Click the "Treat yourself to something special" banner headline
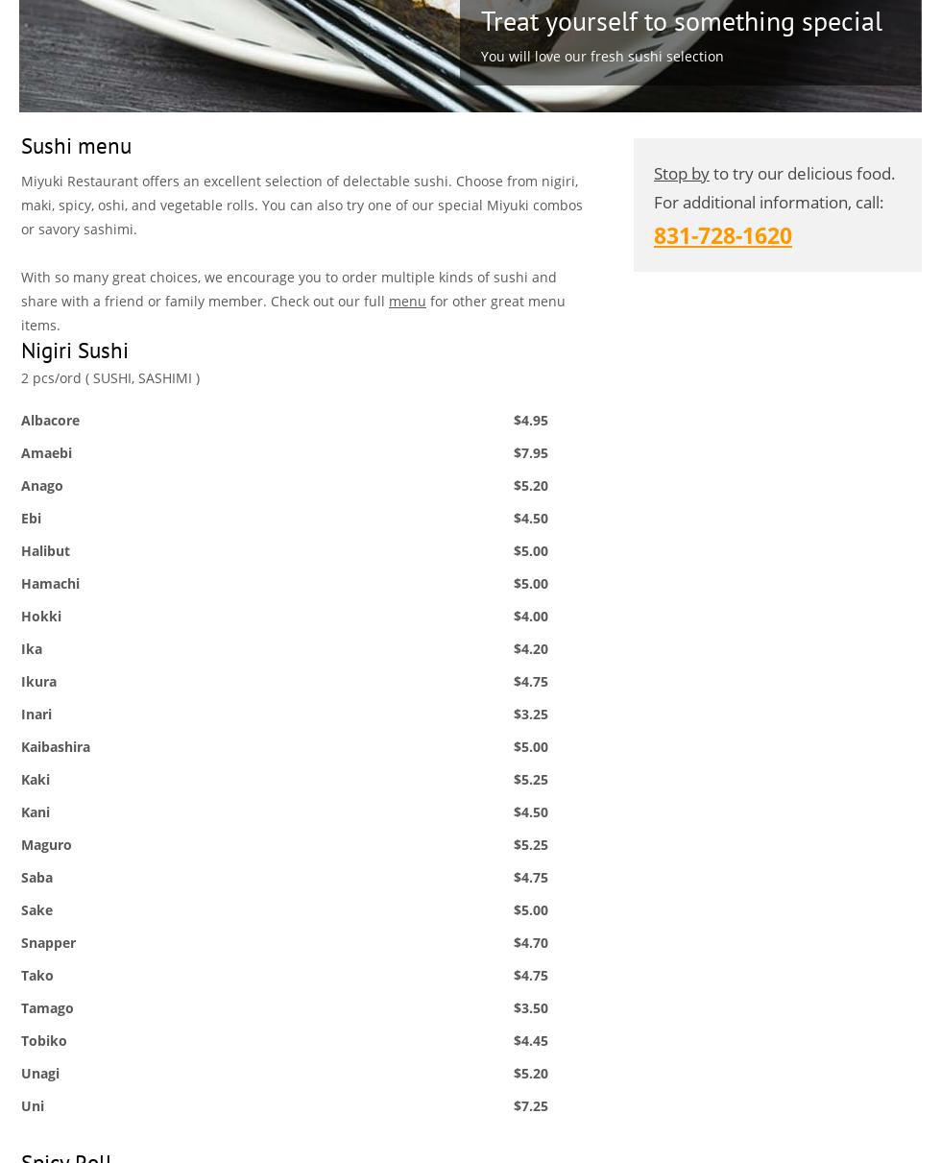This screenshot has height=1163, width=941. pyautogui.click(x=681, y=21)
